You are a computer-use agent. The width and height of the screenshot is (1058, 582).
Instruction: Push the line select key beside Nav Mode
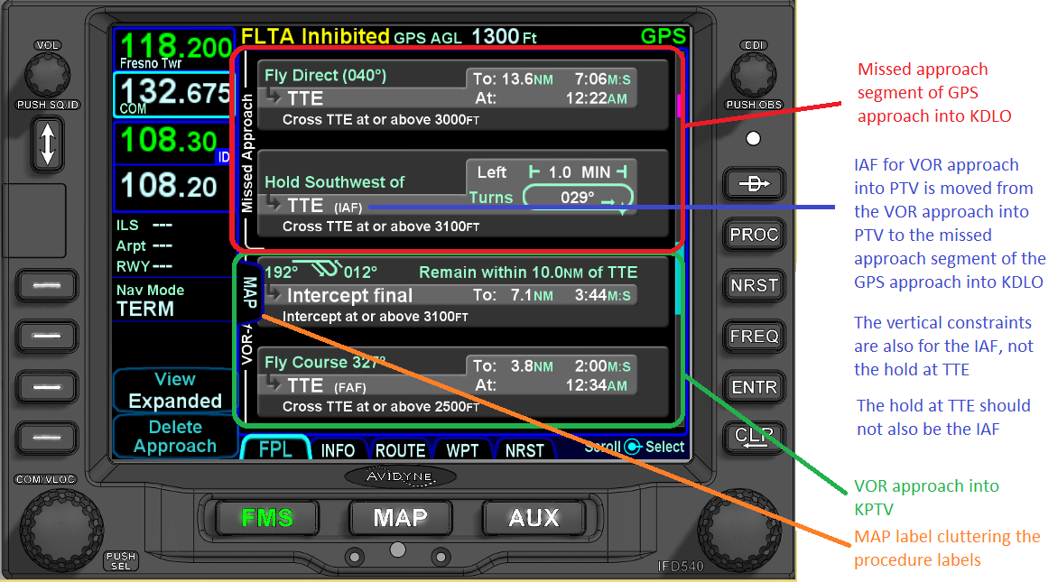point(47,285)
